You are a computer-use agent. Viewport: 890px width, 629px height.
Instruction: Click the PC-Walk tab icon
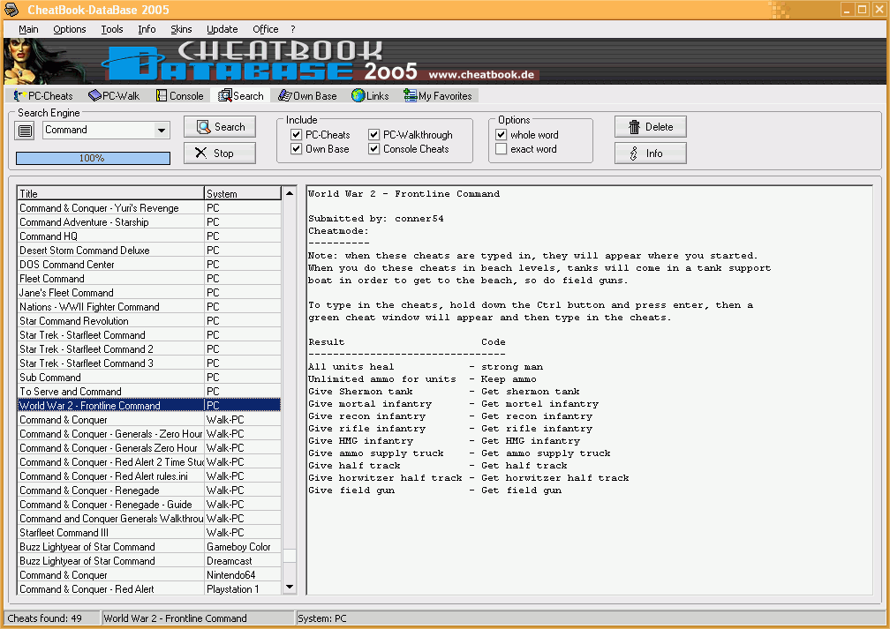click(94, 96)
